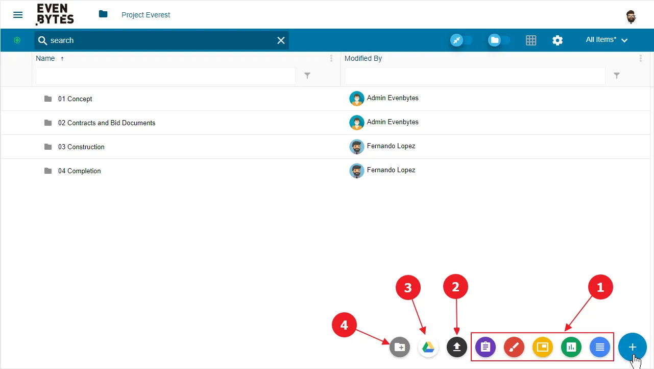Create a new presentation with the yellow button
The height and width of the screenshot is (369, 654).
(543, 348)
